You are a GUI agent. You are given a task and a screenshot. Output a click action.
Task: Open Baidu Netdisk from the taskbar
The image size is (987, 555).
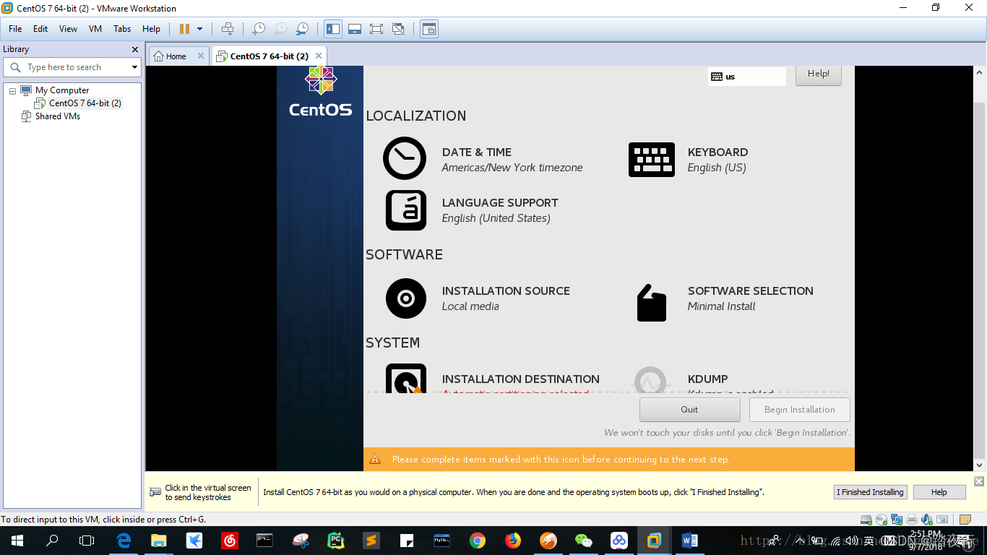coord(619,541)
